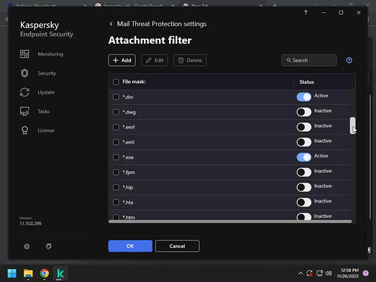376x282 pixels.
Task: Disable the *.drv status toggle
Action: click(x=304, y=97)
